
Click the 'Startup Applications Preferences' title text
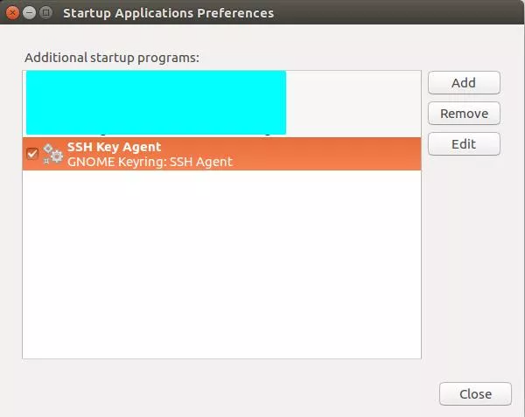click(x=168, y=13)
